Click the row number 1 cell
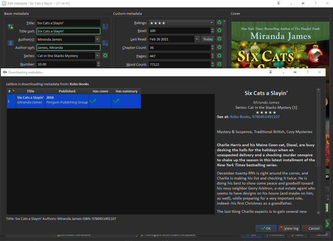The image size is (333, 241). [11, 101]
